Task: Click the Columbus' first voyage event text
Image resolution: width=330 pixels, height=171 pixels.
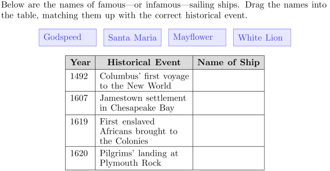Action: coord(144,81)
